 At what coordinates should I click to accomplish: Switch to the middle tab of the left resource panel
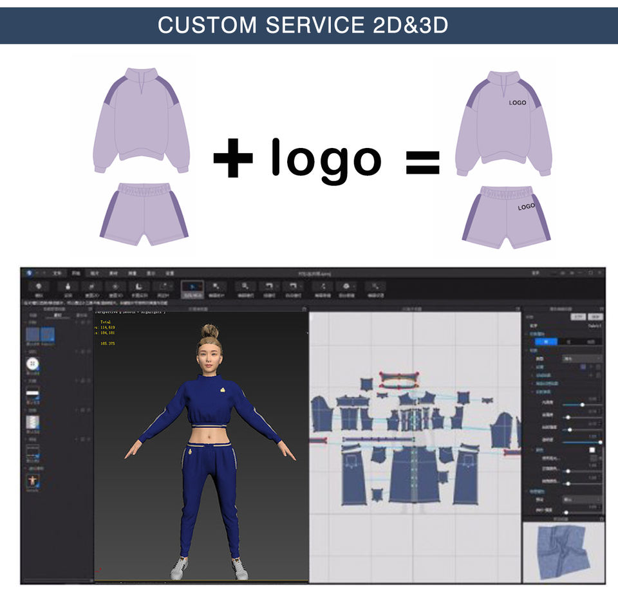(57, 315)
